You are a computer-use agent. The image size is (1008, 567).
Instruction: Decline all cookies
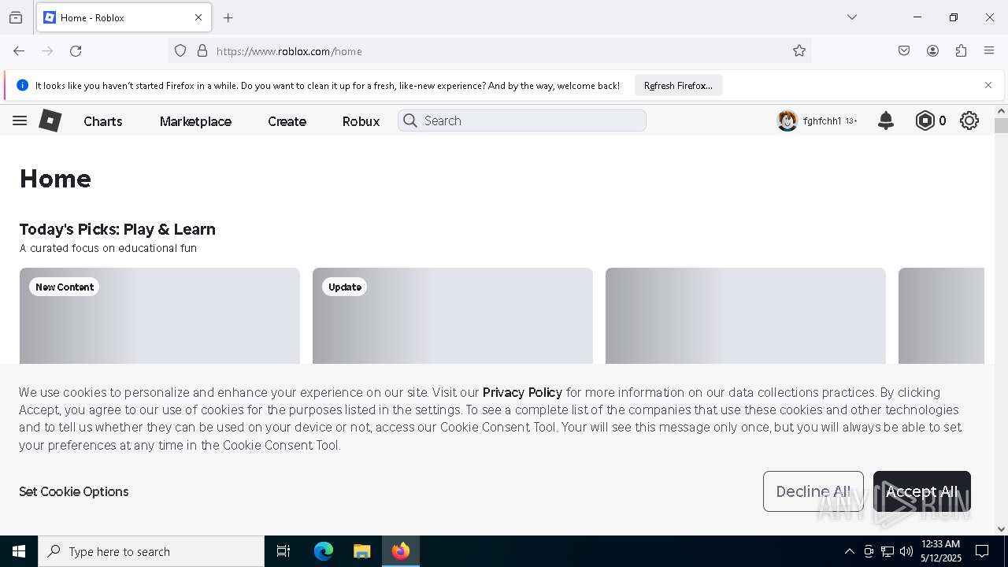coord(813,491)
